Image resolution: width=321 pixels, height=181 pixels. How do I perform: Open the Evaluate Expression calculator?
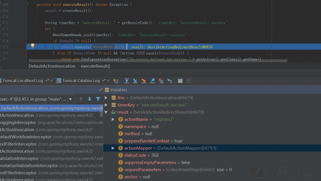[180, 81]
